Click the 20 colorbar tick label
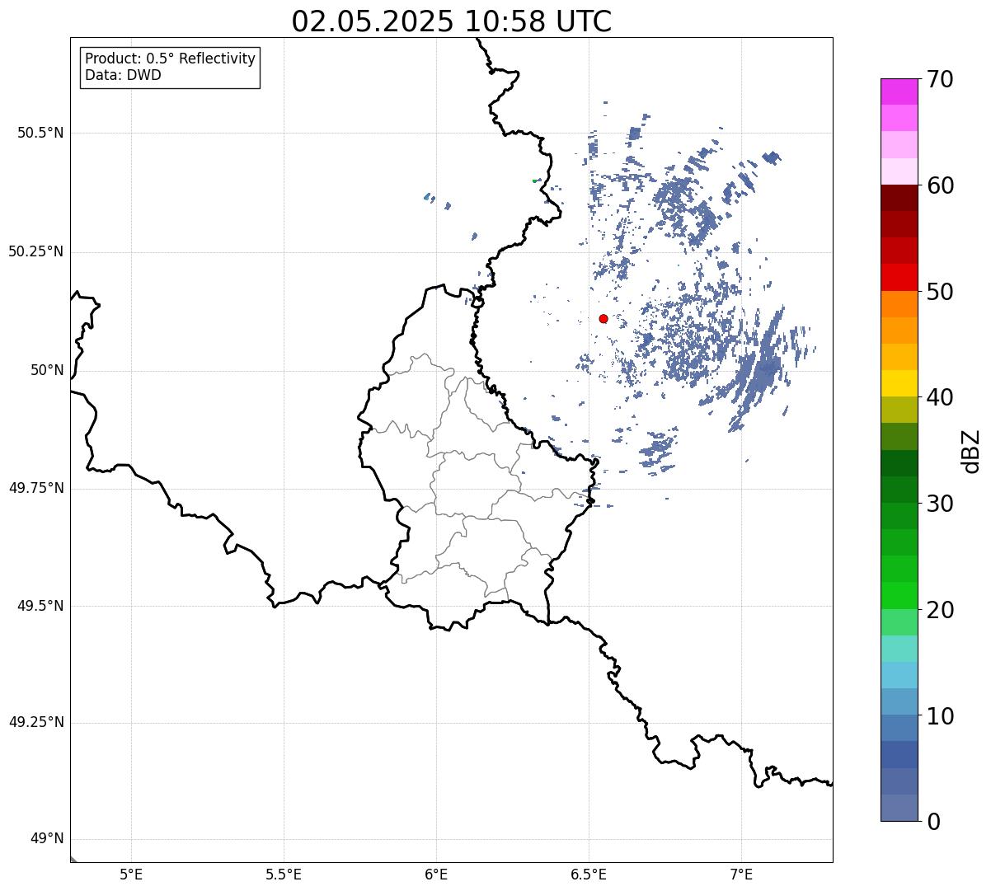This screenshot has height=891, width=991. (x=941, y=610)
